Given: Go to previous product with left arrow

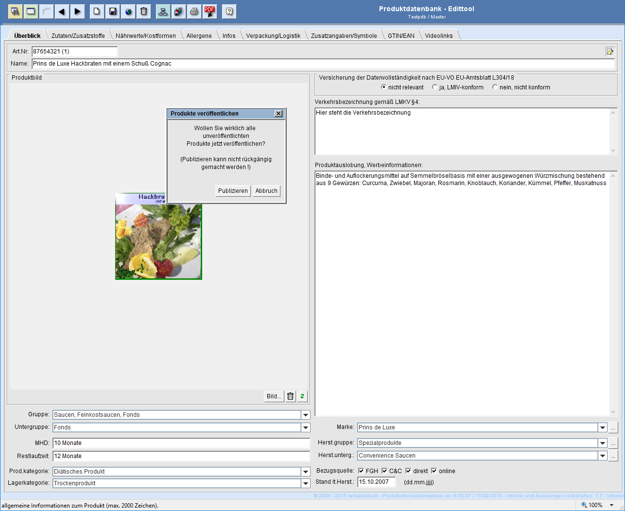Looking at the screenshot, I should (x=62, y=11).
